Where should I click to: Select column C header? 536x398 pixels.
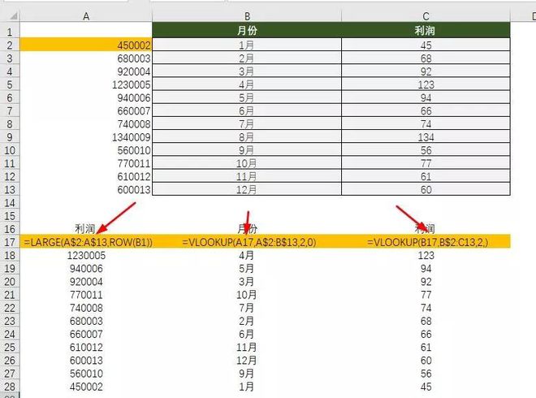[x=426, y=14]
